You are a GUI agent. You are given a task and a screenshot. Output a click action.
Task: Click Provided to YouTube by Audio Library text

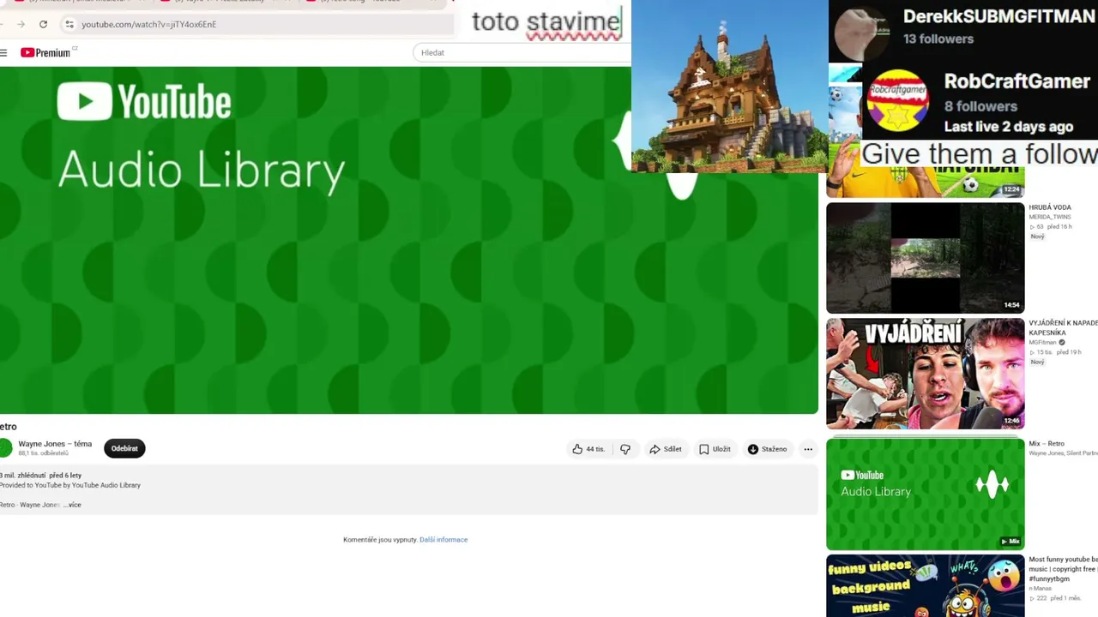pyautogui.click(x=70, y=485)
